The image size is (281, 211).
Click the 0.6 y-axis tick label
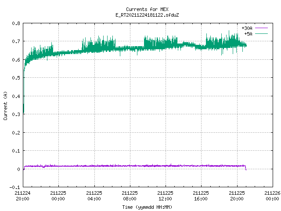(16, 60)
